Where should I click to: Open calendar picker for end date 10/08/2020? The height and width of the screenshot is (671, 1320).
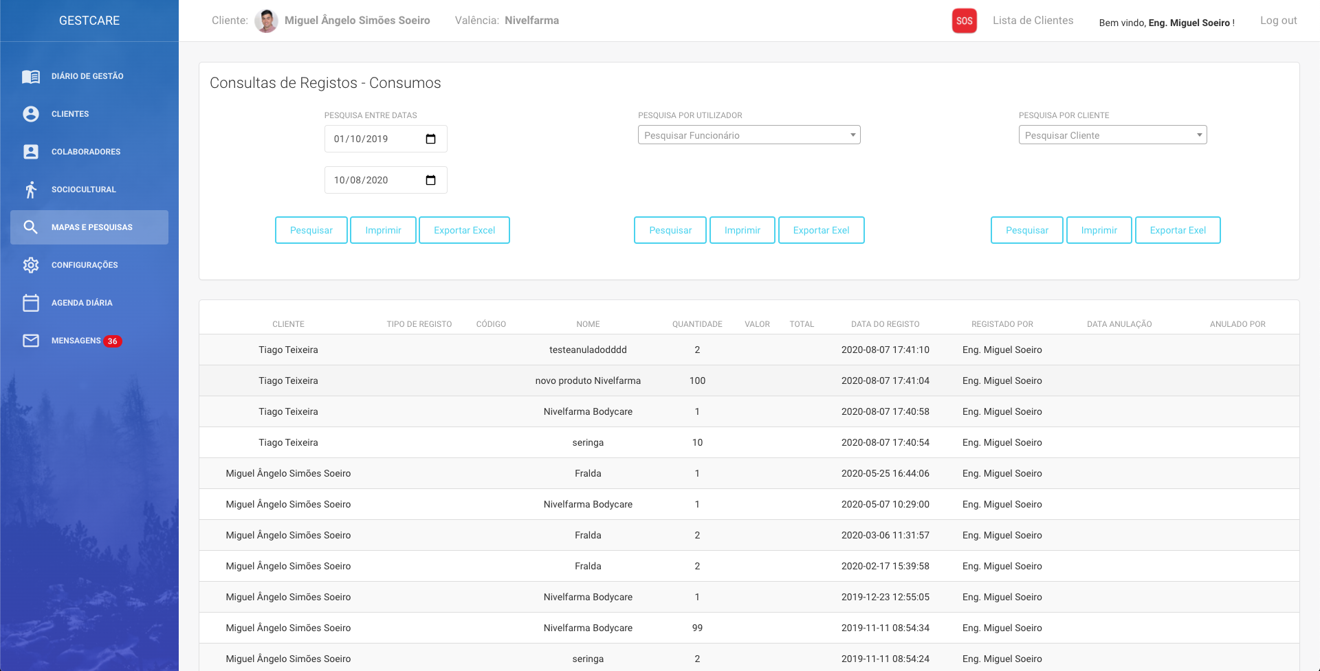coord(431,180)
